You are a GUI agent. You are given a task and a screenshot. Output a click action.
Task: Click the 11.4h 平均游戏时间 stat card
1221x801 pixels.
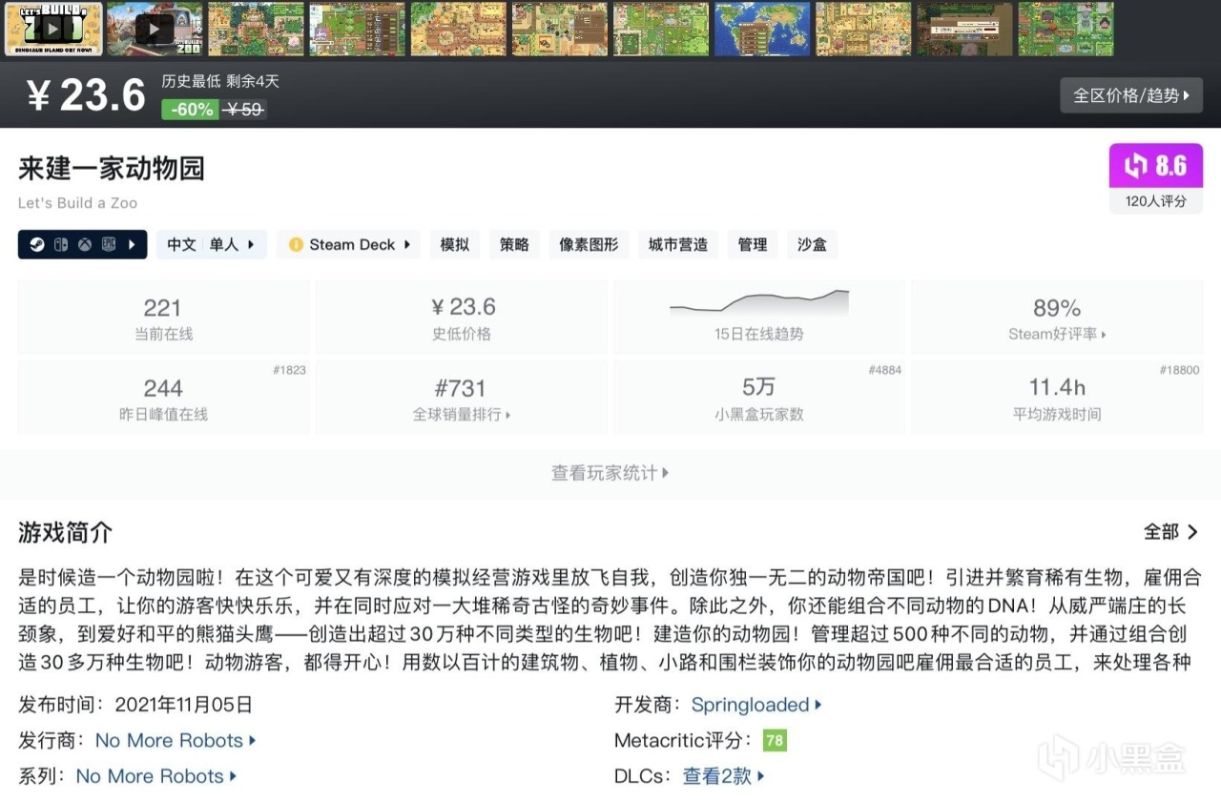click(x=1057, y=398)
